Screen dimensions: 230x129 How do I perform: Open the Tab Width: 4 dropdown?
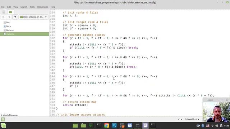[x=192, y=119]
